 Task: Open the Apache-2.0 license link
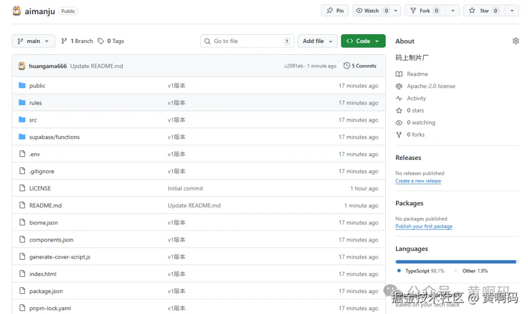click(431, 86)
